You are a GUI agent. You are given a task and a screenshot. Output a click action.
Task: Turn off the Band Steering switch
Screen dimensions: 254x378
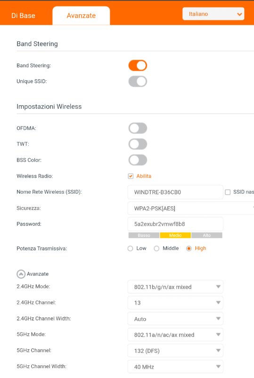(138, 66)
